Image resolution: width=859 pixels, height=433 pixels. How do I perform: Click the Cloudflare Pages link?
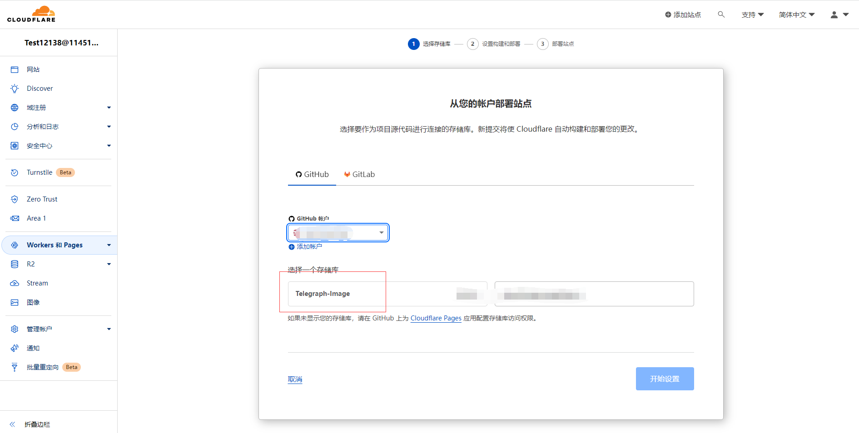(x=436, y=318)
